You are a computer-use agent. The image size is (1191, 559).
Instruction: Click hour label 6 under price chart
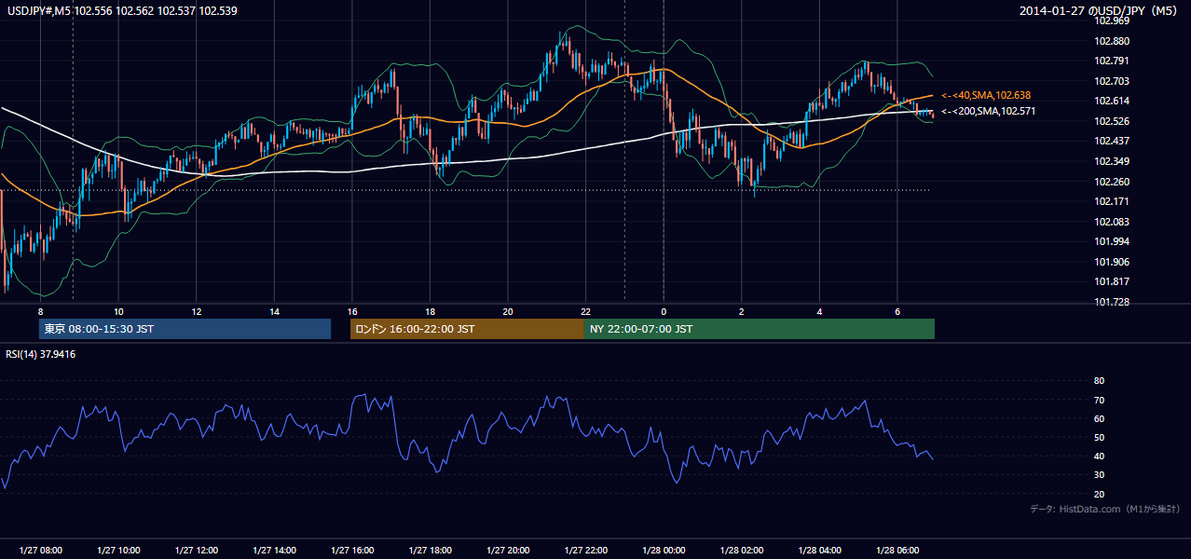point(897,311)
